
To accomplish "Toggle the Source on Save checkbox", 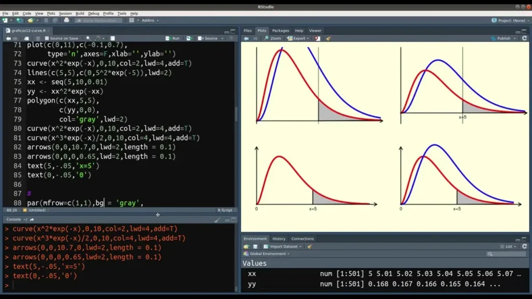I will tap(47, 38).
